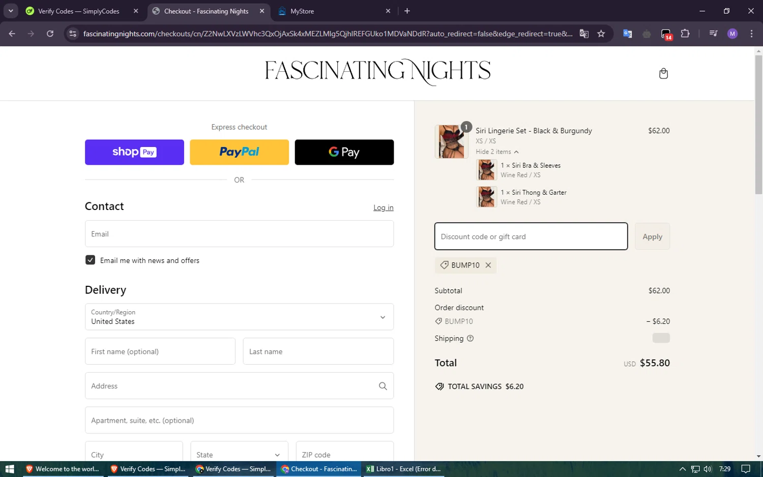Show hidden system tray icons

click(683, 469)
